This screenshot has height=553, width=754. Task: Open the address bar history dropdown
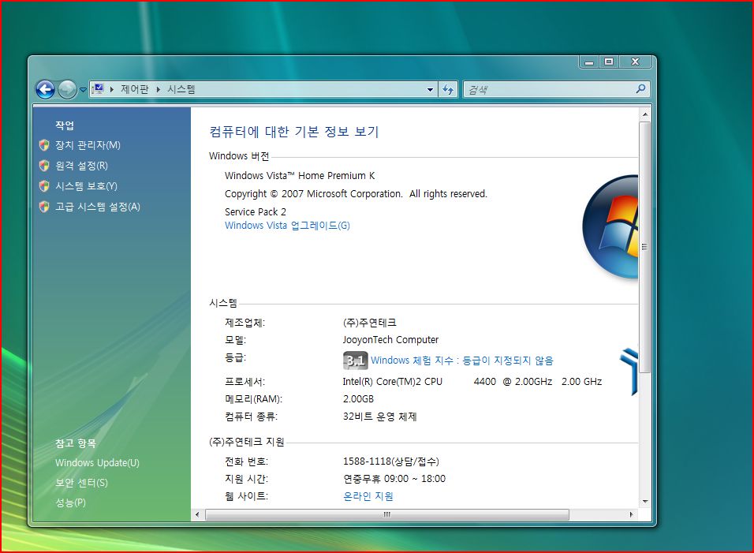[430, 89]
